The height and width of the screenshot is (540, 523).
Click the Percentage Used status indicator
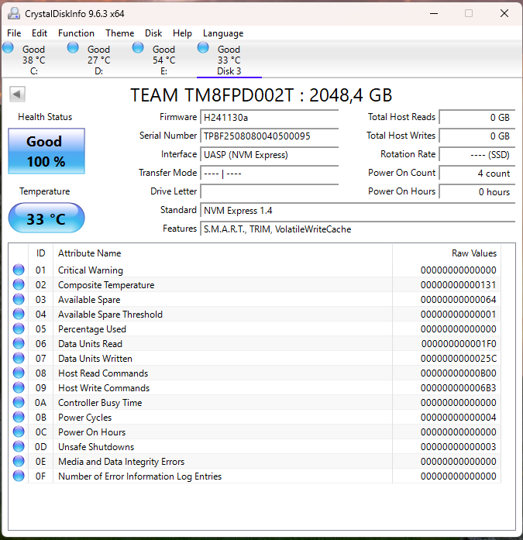tap(19, 329)
